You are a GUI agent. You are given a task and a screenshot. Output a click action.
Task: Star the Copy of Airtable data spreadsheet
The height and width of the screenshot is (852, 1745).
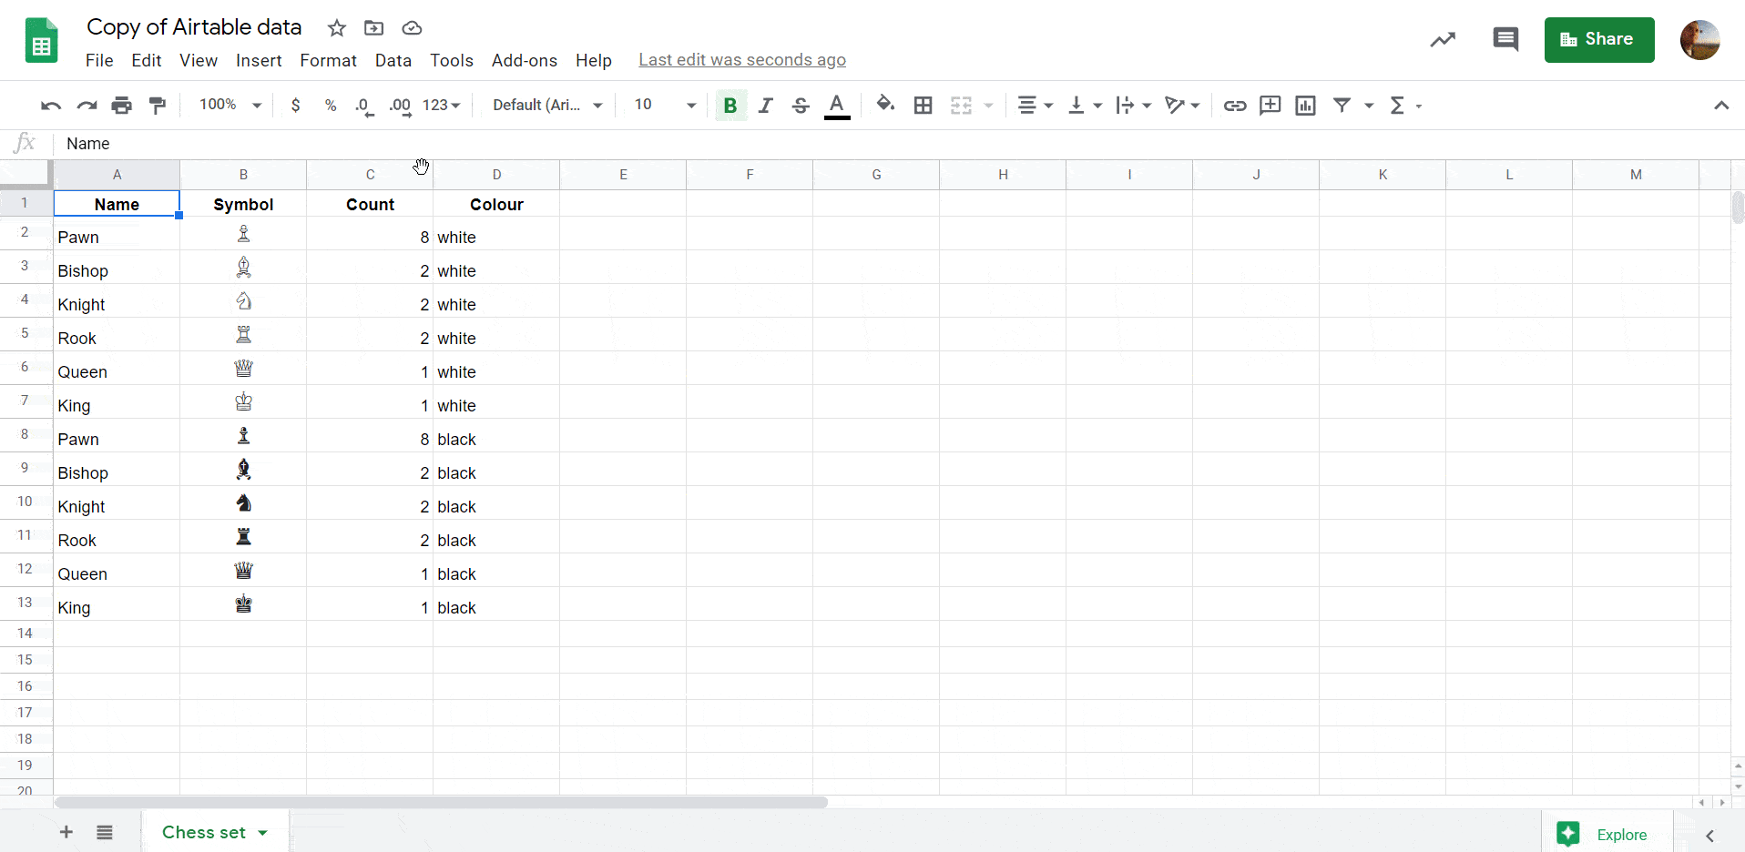[x=336, y=27]
